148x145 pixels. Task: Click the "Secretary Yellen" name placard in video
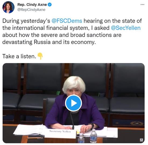pos(60,133)
